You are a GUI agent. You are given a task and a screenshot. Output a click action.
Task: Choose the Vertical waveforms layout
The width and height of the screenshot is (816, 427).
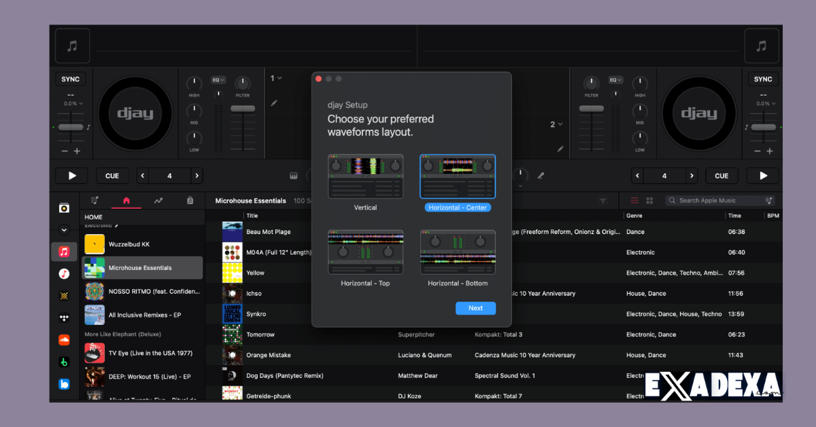click(365, 177)
